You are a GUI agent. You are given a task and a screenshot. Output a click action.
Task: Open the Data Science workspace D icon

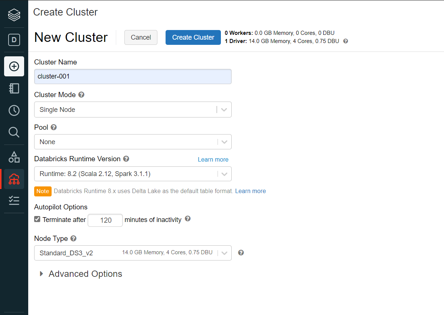click(x=14, y=40)
